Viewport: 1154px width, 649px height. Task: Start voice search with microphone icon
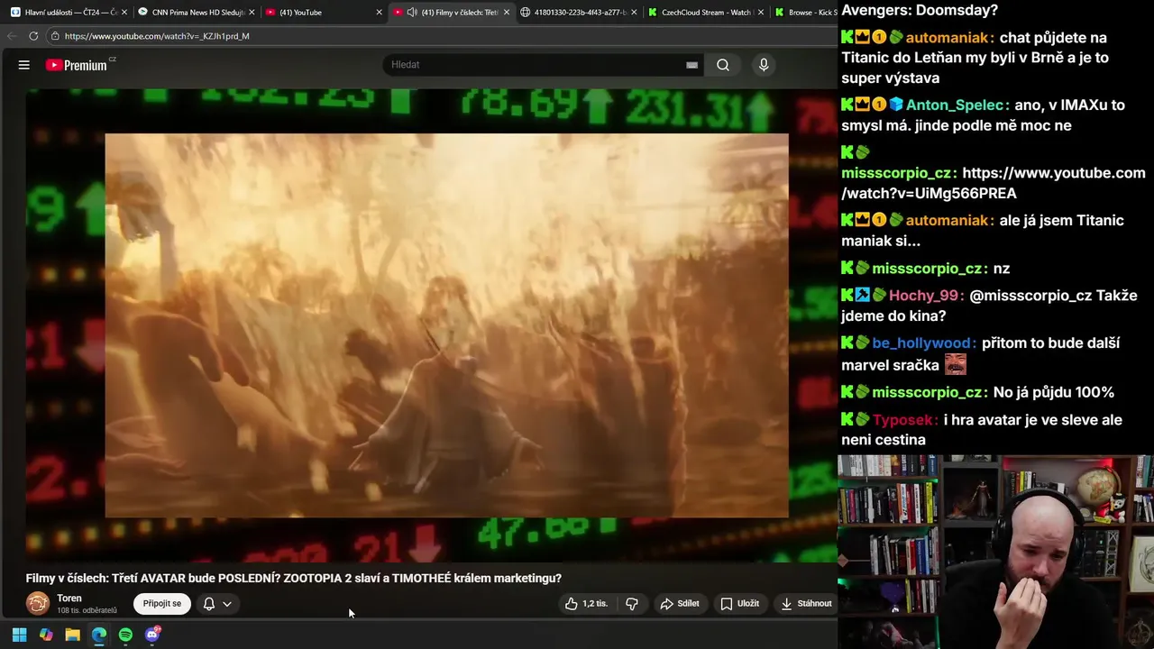(764, 65)
